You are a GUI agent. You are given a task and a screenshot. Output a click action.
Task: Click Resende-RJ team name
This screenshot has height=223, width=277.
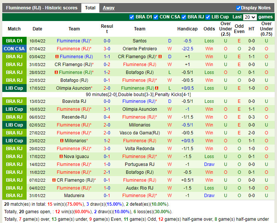pyautogui.click(x=74, y=117)
